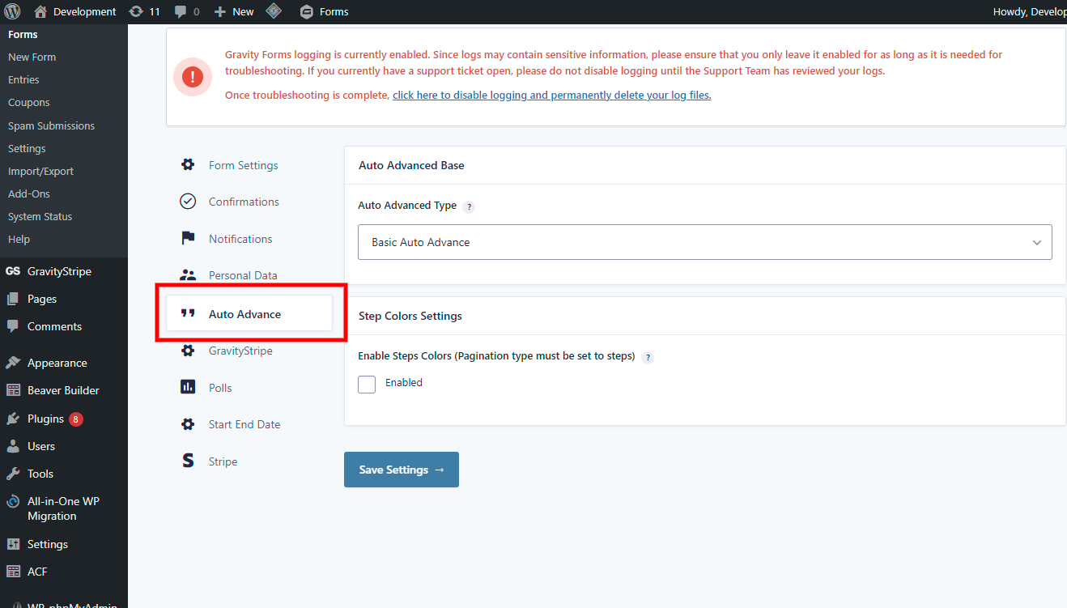Click the Polls chart icon
The width and height of the screenshot is (1067, 608).
tap(188, 388)
